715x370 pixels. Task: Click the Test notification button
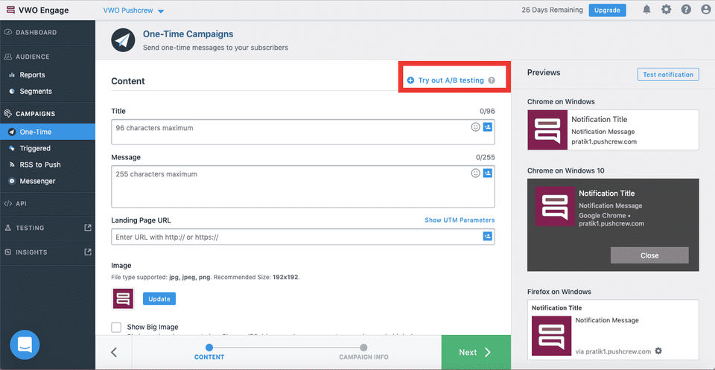[668, 74]
